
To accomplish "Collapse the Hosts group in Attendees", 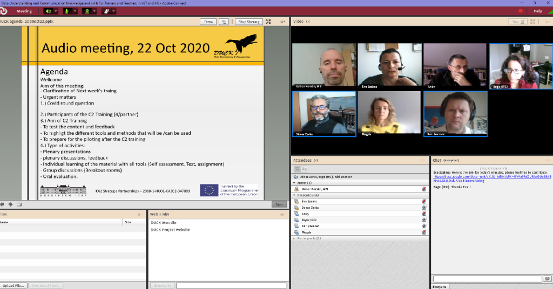I will 294,183.
